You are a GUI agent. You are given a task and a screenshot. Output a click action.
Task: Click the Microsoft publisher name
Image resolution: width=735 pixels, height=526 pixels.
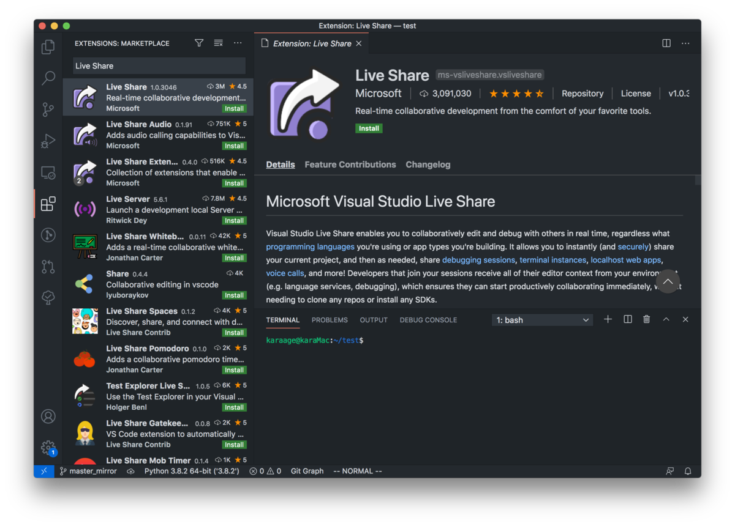click(379, 94)
